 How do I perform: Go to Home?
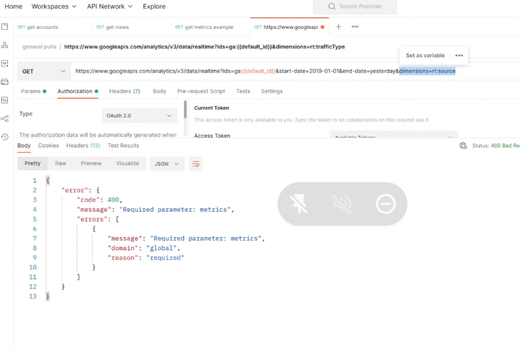click(x=13, y=7)
